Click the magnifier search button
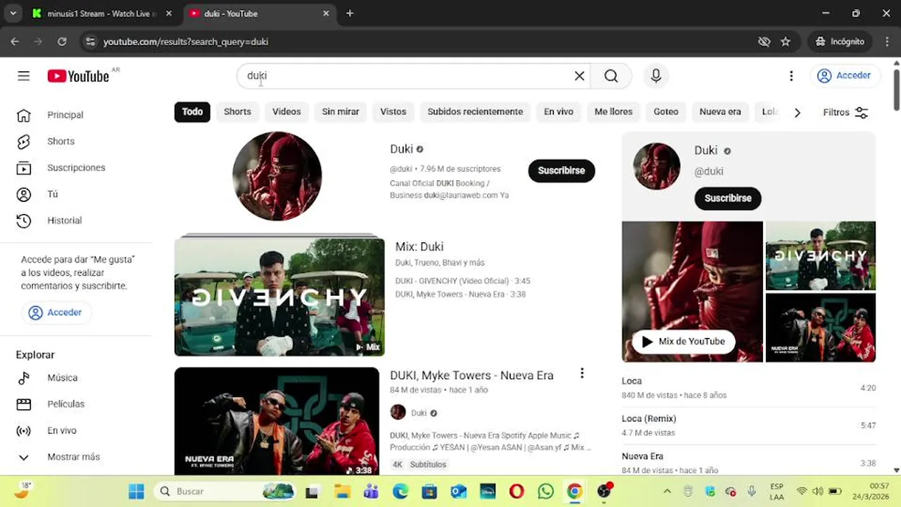This screenshot has width=901, height=507. click(x=611, y=76)
